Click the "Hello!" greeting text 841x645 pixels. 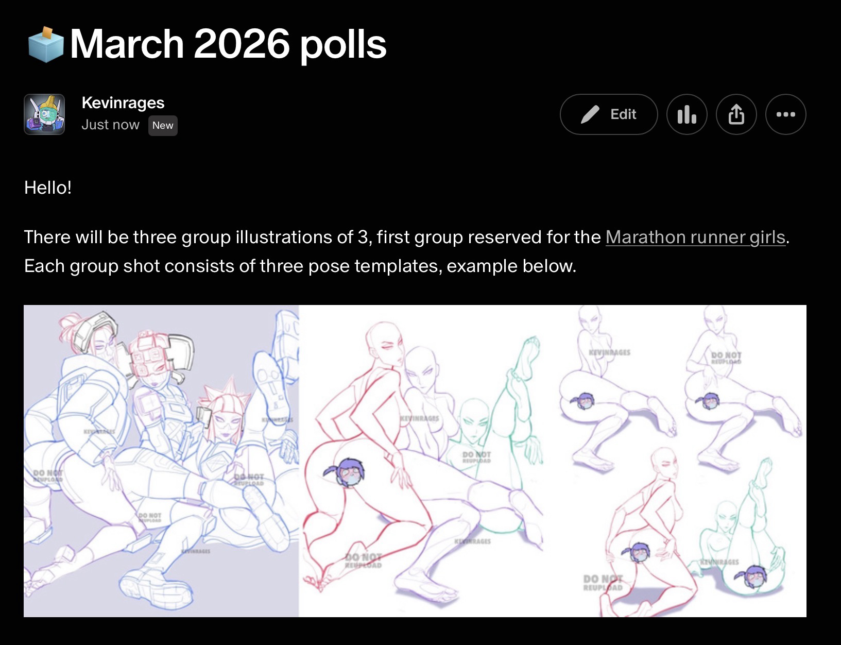point(48,188)
